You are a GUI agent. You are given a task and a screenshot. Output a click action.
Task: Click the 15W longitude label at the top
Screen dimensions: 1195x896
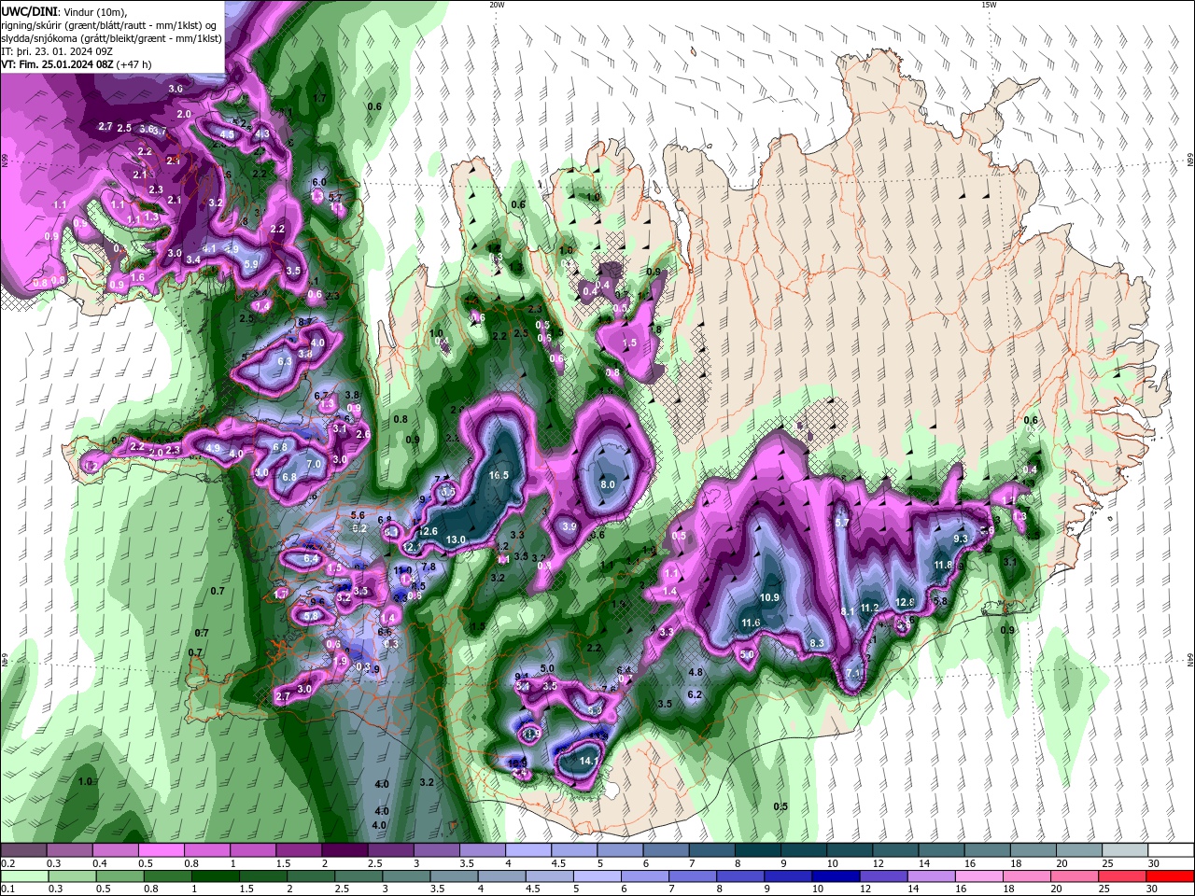coord(989,5)
